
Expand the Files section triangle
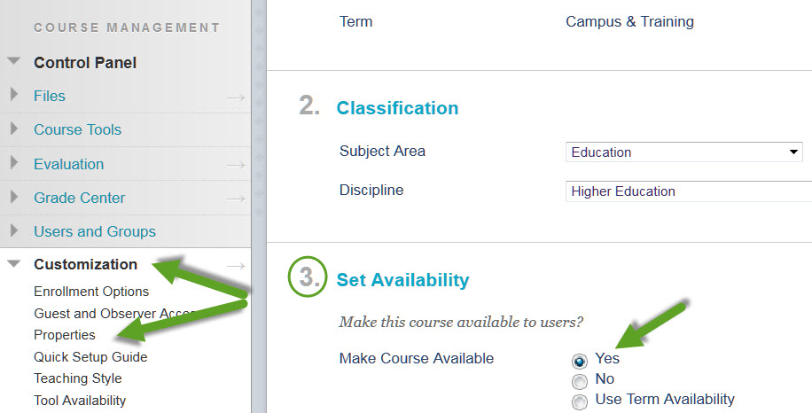(x=14, y=95)
